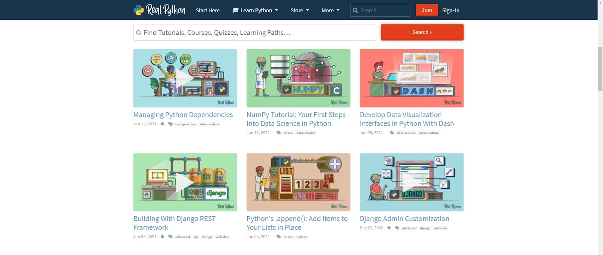Open the Django Admin Customization thumbnail
Screen dimensions: 603x255
pyautogui.click(x=412, y=182)
